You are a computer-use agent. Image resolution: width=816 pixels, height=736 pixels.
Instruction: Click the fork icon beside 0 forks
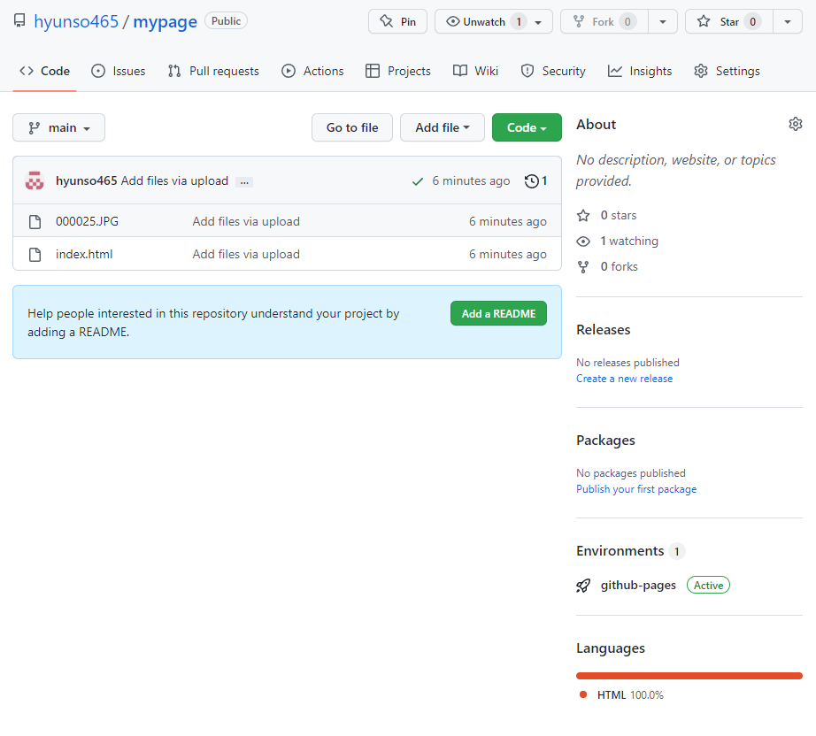583,267
